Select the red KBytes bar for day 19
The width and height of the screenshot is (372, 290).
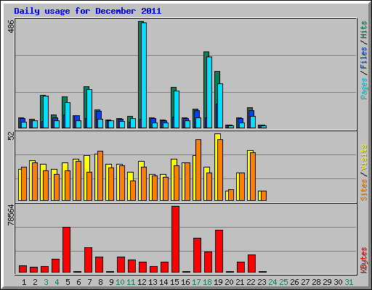click(219, 252)
